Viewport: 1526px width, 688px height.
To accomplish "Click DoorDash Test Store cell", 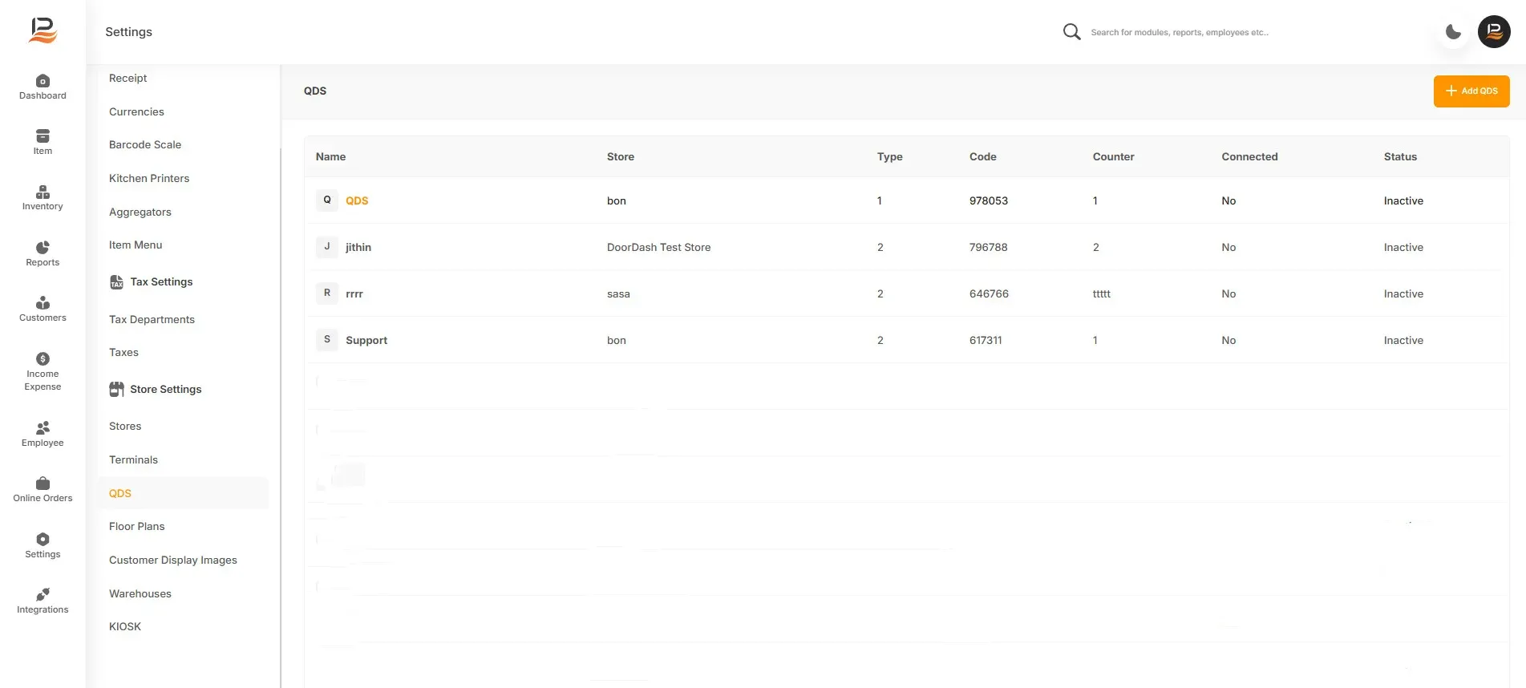I will click(658, 248).
